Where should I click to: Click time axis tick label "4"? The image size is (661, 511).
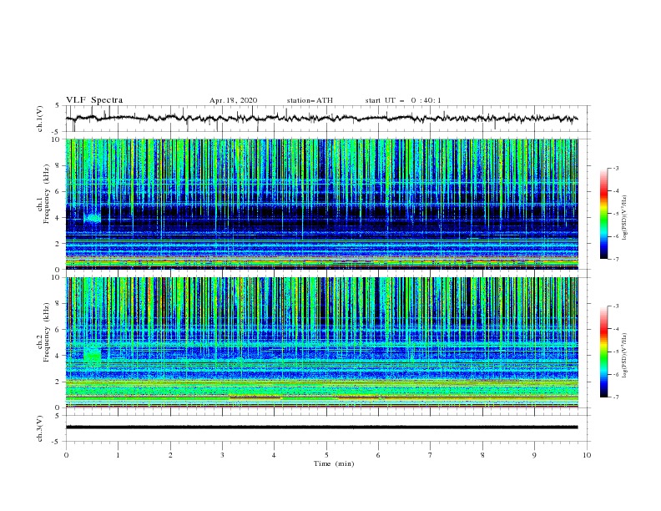pyautogui.click(x=274, y=455)
